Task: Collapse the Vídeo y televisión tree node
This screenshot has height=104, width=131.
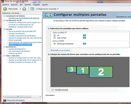Action: (x=4, y=56)
